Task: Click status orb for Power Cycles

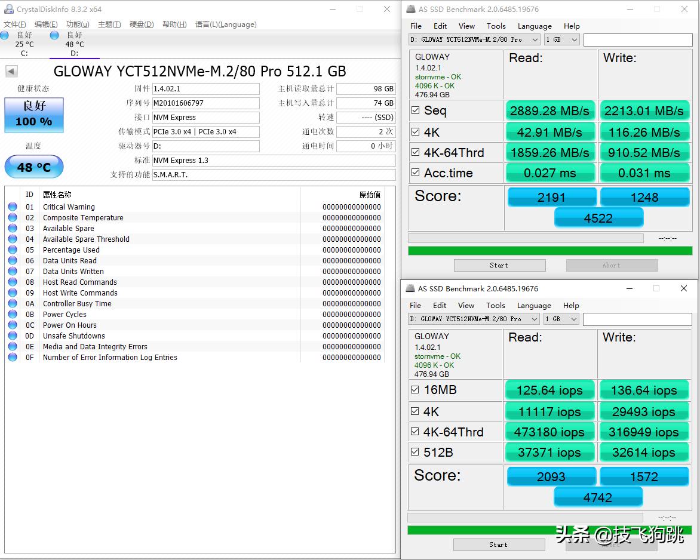Action: 13,313
